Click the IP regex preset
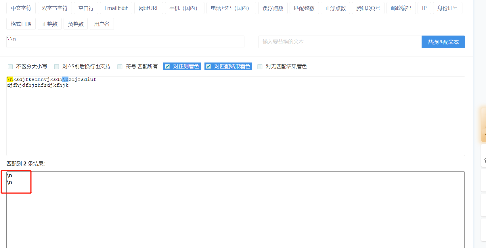This screenshot has height=248, width=486. (424, 8)
